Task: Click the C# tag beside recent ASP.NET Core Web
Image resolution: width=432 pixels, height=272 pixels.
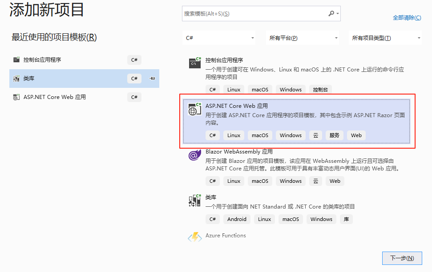Action: [x=134, y=97]
